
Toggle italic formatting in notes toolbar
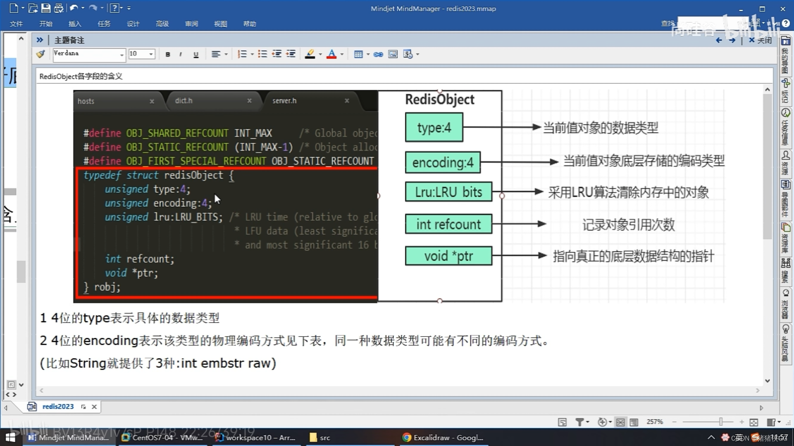pos(181,54)
